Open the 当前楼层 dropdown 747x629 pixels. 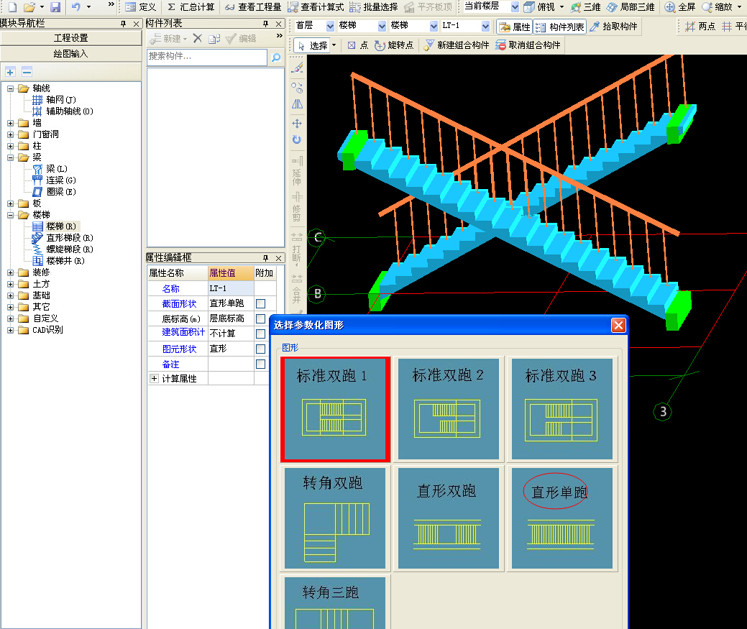click(515, 7)
